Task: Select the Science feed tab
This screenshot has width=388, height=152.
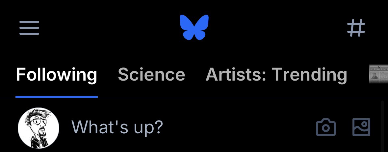Action: click(151, 75)
